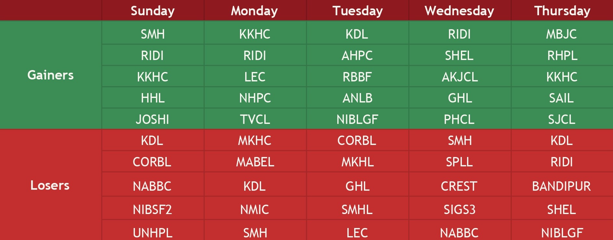Click the Sunday column header
This screenshot has width=613, height=240.
152,11
